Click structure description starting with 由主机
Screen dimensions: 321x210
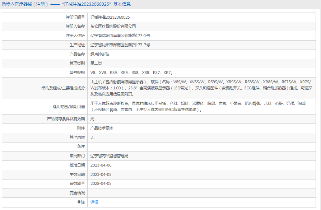pos(201,88)
